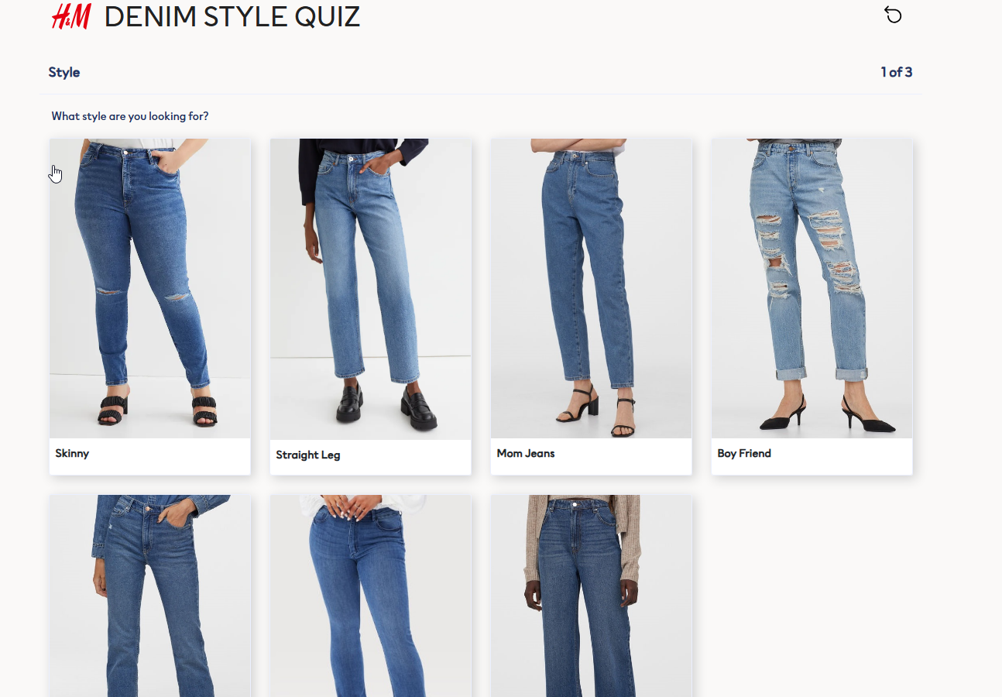Click the black loafers in Straight Leg photo
The image size is (1002, 697).
[387, 403]
